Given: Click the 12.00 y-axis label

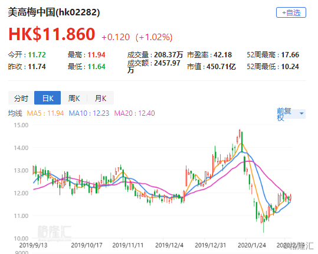Looking at the screenshot, I should 21,193.
